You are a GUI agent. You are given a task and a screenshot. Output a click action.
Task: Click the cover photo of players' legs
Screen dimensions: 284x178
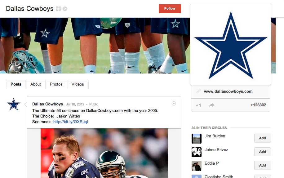(95, 46)
